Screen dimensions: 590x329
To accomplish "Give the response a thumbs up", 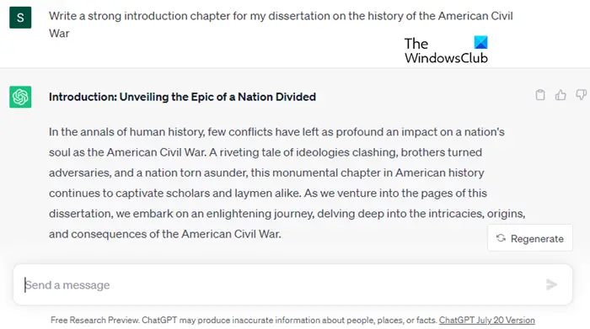I will click(x=560, y=95).
